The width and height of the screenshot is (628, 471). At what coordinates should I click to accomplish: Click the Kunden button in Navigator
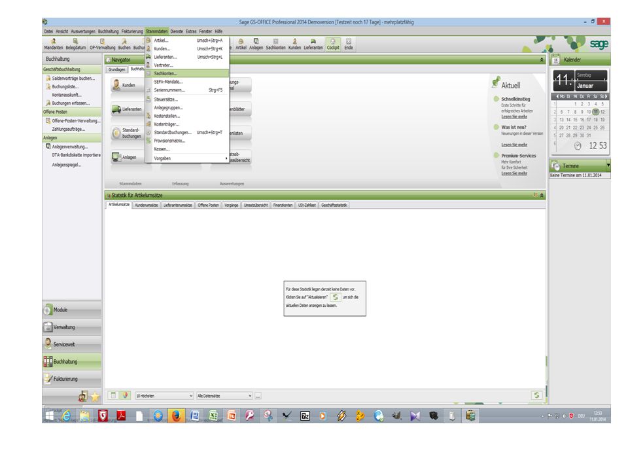point(126,85)
